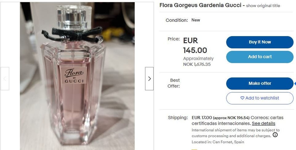Add the Gucci perfume to cart

coord(260,57)
